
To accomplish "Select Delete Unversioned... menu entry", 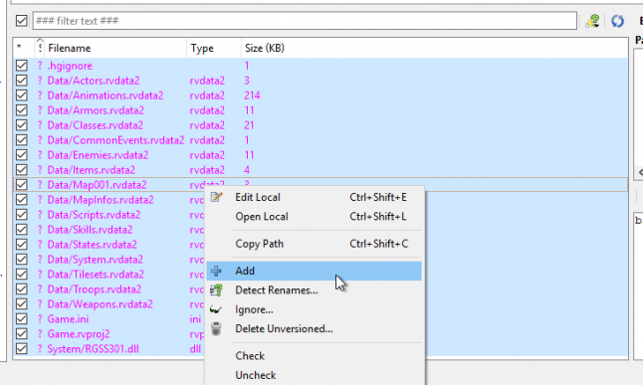I will tap(314, 329).
